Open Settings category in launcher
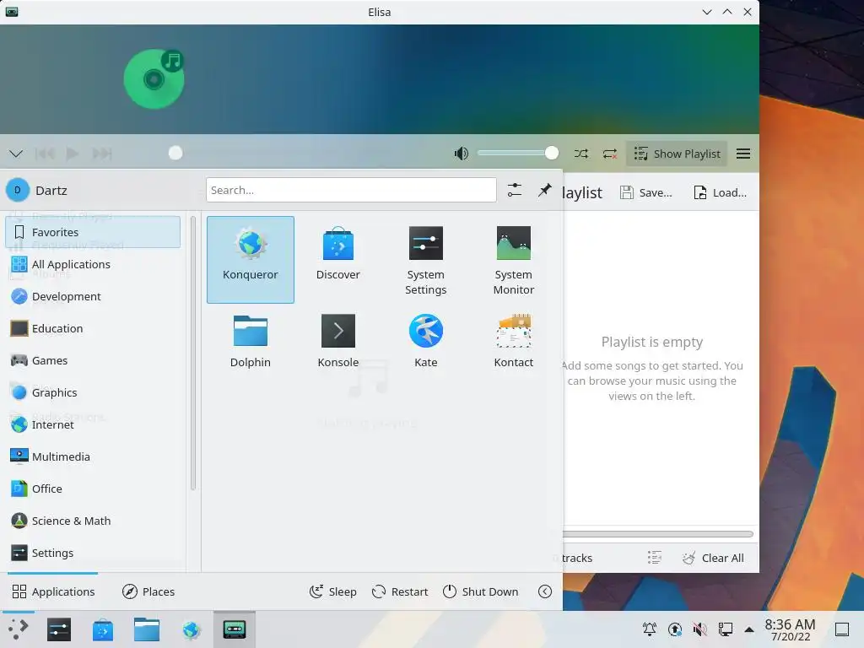 (x=93, y=552)
